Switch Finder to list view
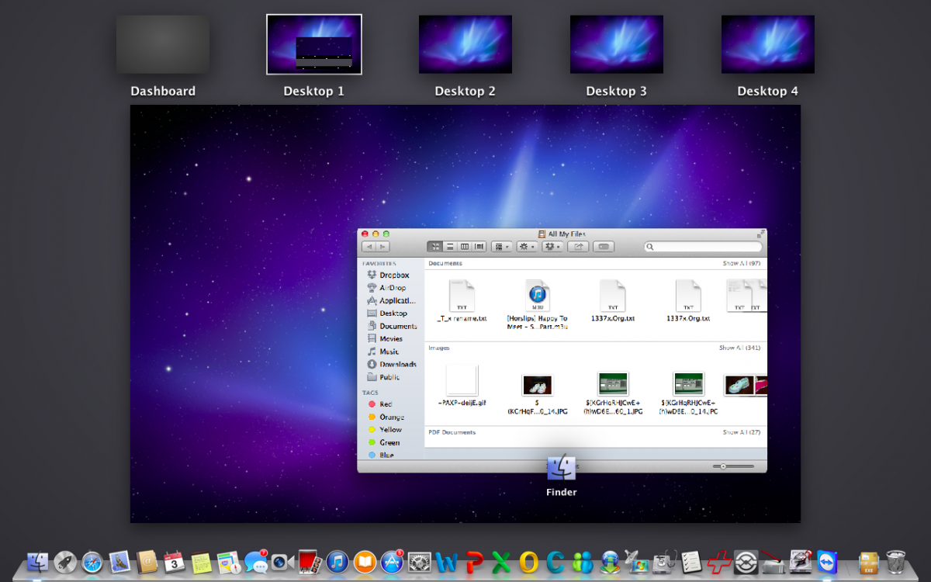Screen dimensions: 931x582 (450, 247)
